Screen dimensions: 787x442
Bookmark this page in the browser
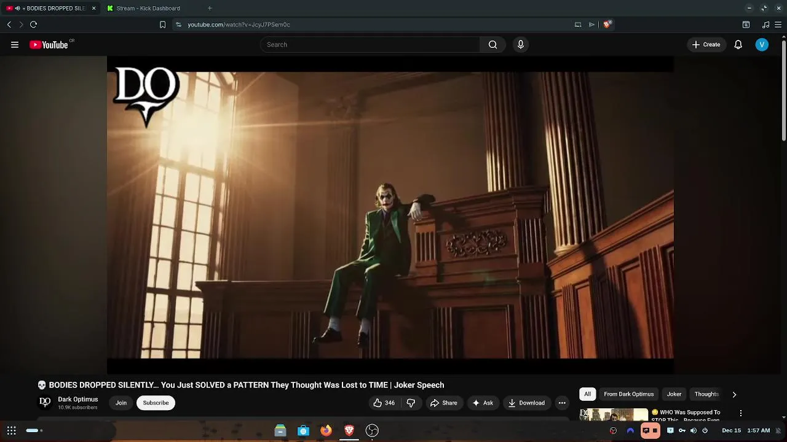(162, 25)
